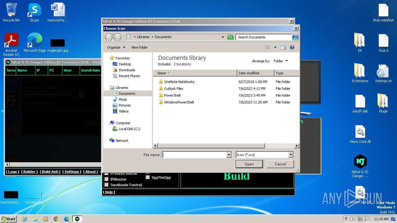
Task: Show the preview pane icon
Action: (283, 47)
